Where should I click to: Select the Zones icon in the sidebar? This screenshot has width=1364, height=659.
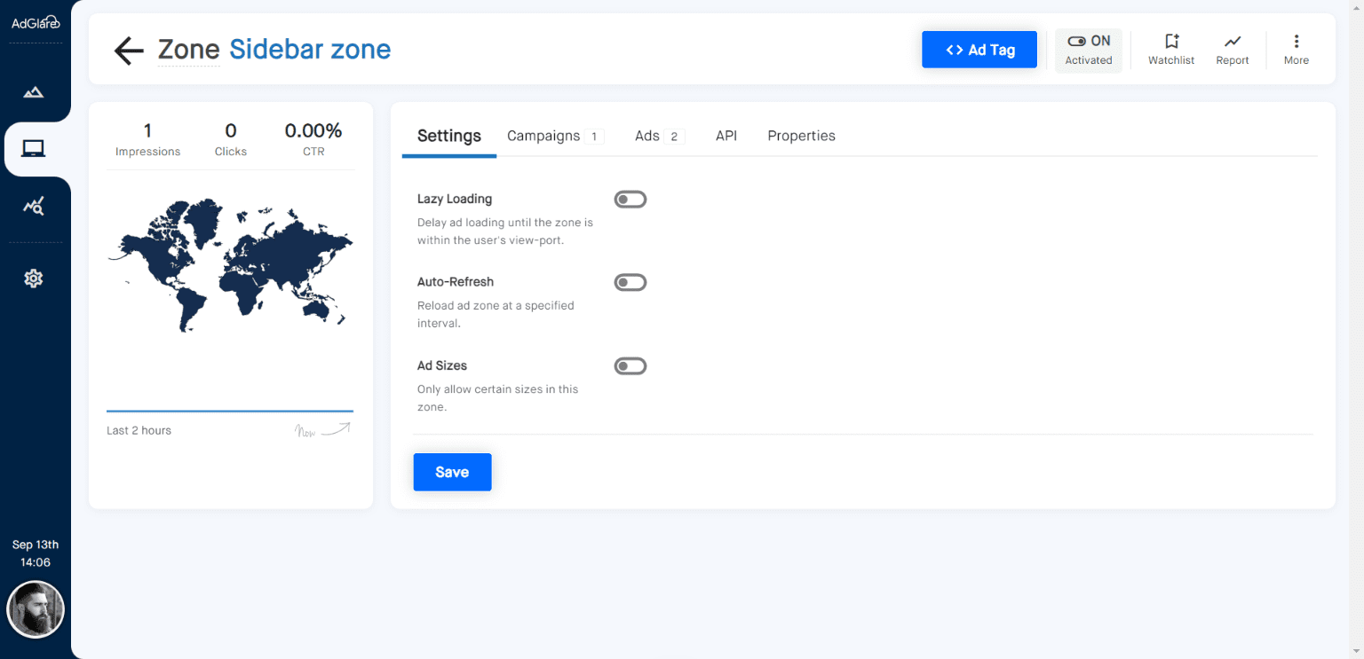coord(34,148)
